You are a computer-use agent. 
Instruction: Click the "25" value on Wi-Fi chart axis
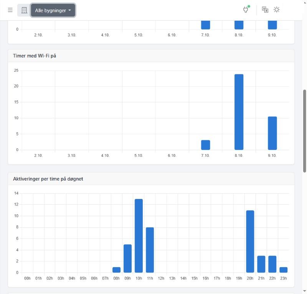16,71
